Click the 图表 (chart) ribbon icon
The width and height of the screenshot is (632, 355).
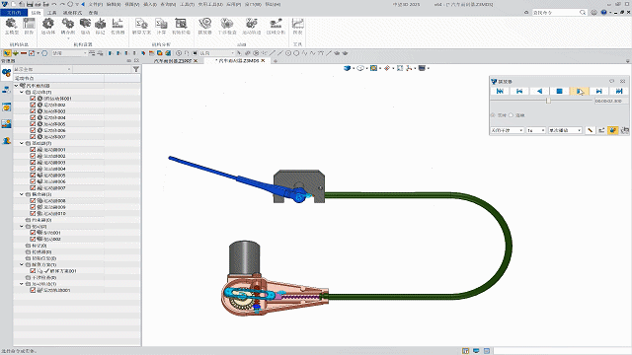(x=297, y=26)
